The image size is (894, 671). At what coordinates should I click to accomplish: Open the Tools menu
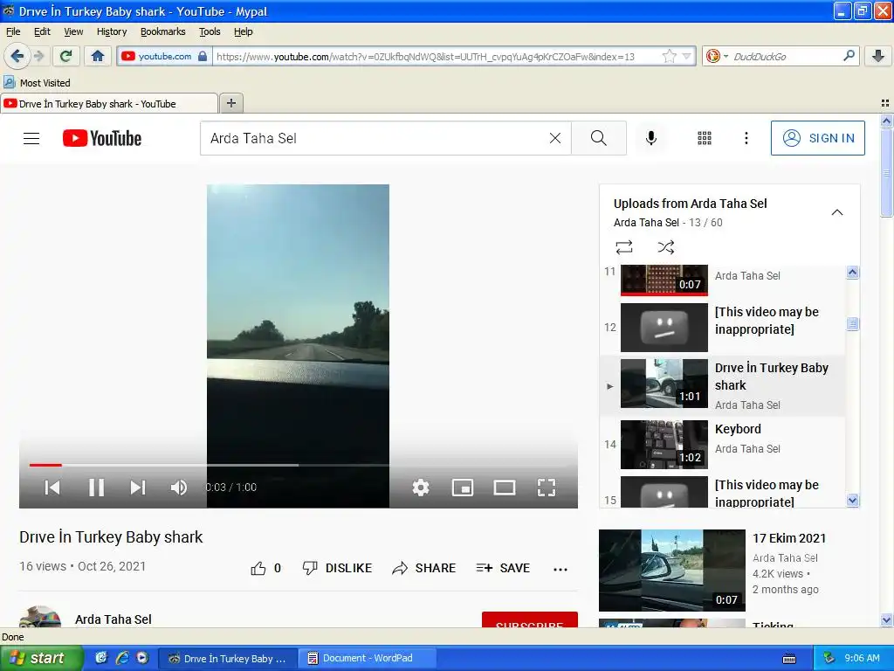tap(210, 31)
